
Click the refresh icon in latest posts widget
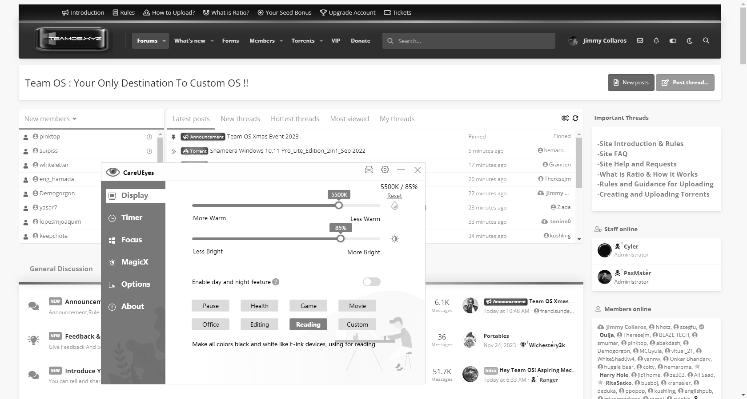click(x=575, y=118)
